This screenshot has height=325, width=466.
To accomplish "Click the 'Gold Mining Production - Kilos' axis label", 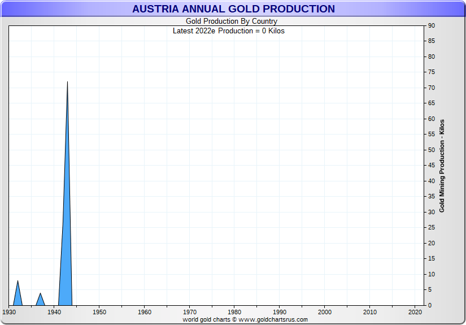I will pos(442,166).
